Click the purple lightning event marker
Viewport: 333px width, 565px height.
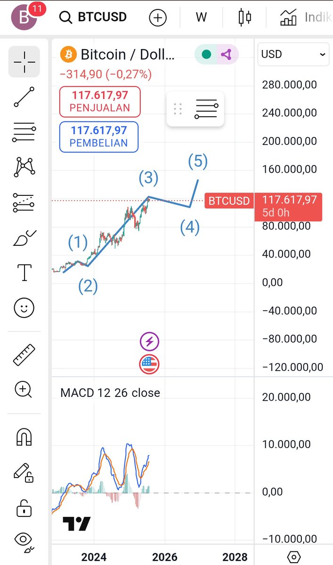(149, 342)
